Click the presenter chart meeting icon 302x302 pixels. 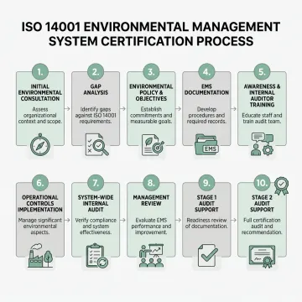coord(151,255)
